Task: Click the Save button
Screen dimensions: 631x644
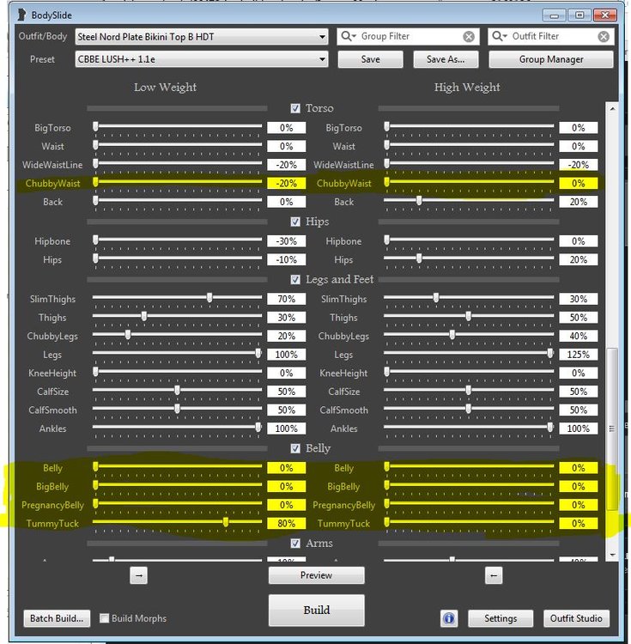Action: (370, 59)
